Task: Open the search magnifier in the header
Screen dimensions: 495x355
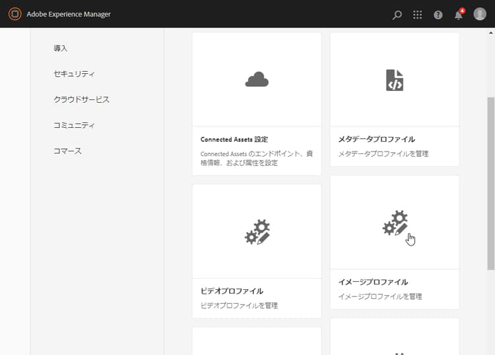Action: click(x=397, y=14)
